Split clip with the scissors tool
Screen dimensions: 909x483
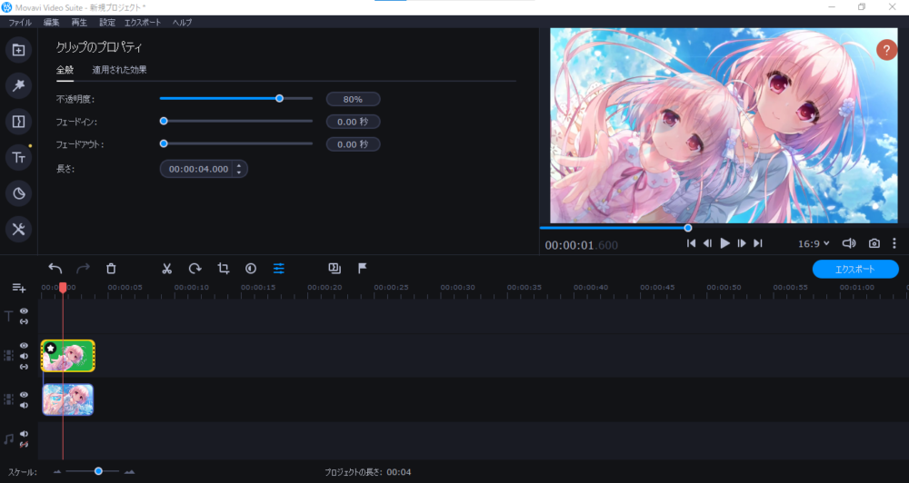(x=167, y=268)
